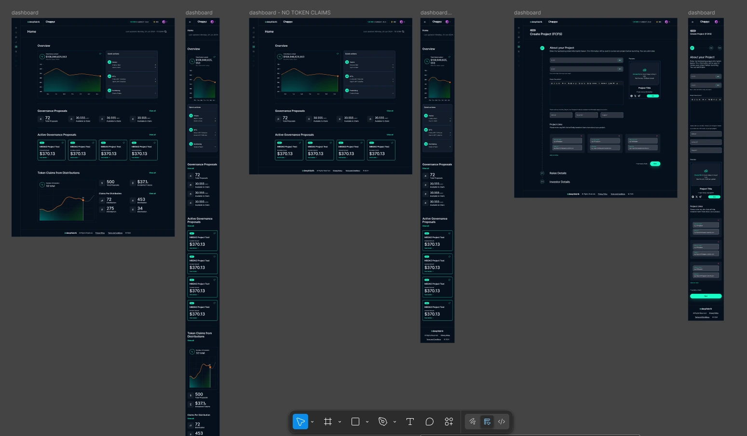Image resolution: width=747 pixels, height=436 pixels.
Task: Click the X social icon in desktop Preview card
Action: (636, 96)
